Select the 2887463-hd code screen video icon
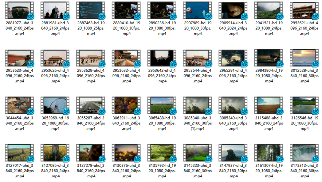Screen dimensions: 322x182 click(91, 10)
